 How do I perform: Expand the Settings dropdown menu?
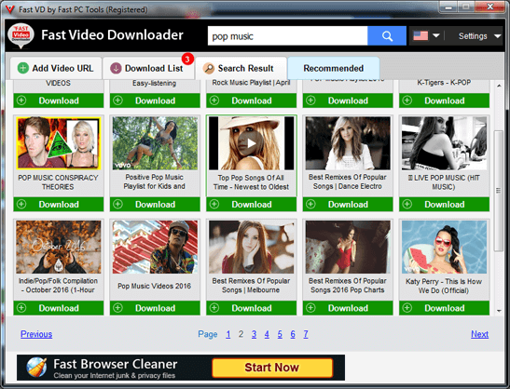tap(479, 35)
